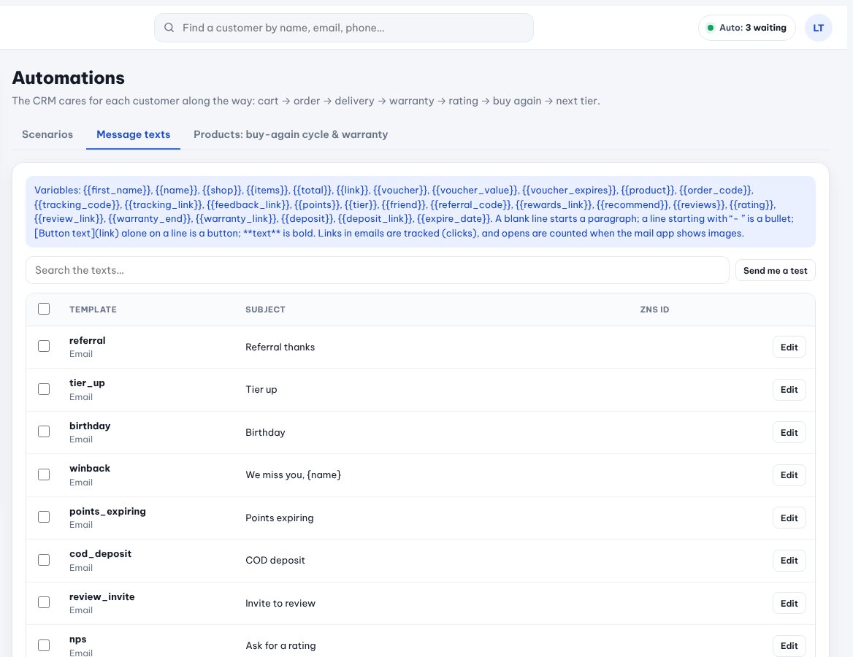Select the cod_deposit template checkbox

point(44,560)
